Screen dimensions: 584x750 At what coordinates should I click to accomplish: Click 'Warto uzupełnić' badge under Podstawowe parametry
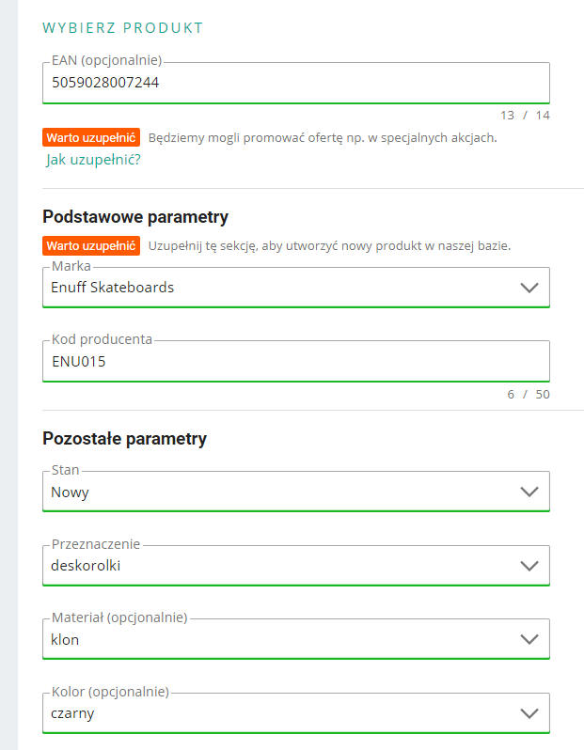coord(91,246)
